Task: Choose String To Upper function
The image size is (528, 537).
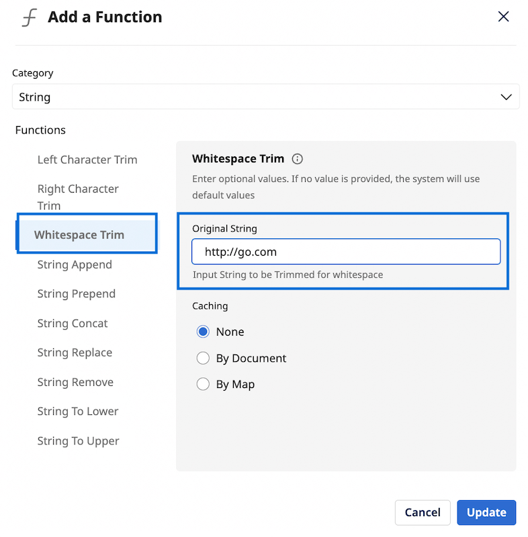Action: click(78, 441)
